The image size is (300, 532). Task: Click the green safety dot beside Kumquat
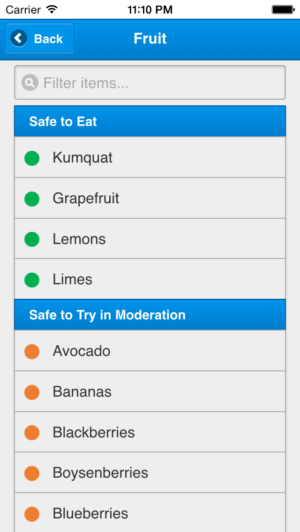coord(31,158)
